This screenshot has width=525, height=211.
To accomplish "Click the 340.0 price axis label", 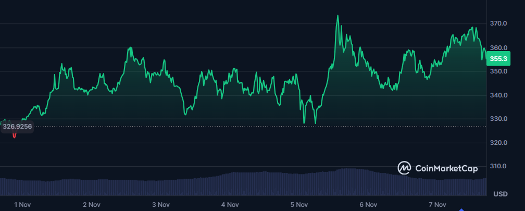I will tap(498, 95).
